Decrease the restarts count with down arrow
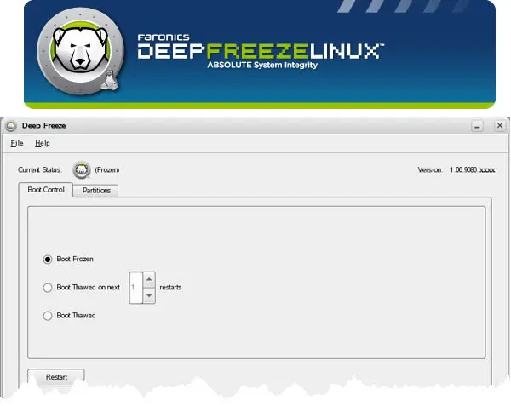 click(149, 295)
